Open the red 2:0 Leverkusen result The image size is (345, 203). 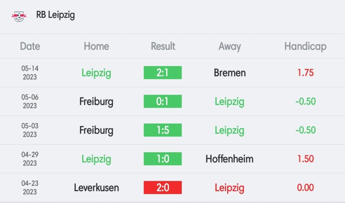pyautogui.click(x=163, y=188)
